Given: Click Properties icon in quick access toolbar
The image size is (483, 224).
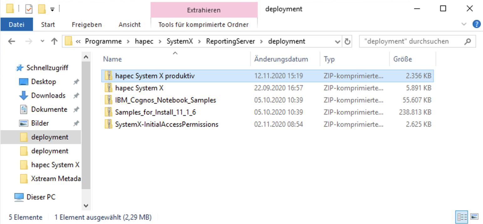Looking at the screenshot, I should click(29, 9).
